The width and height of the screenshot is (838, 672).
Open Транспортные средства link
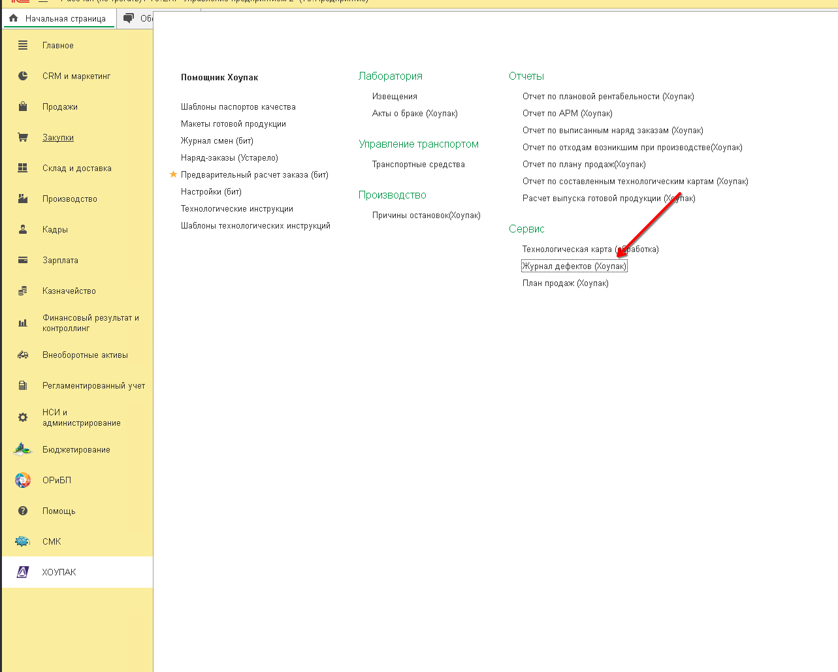[x=418, y=164]
